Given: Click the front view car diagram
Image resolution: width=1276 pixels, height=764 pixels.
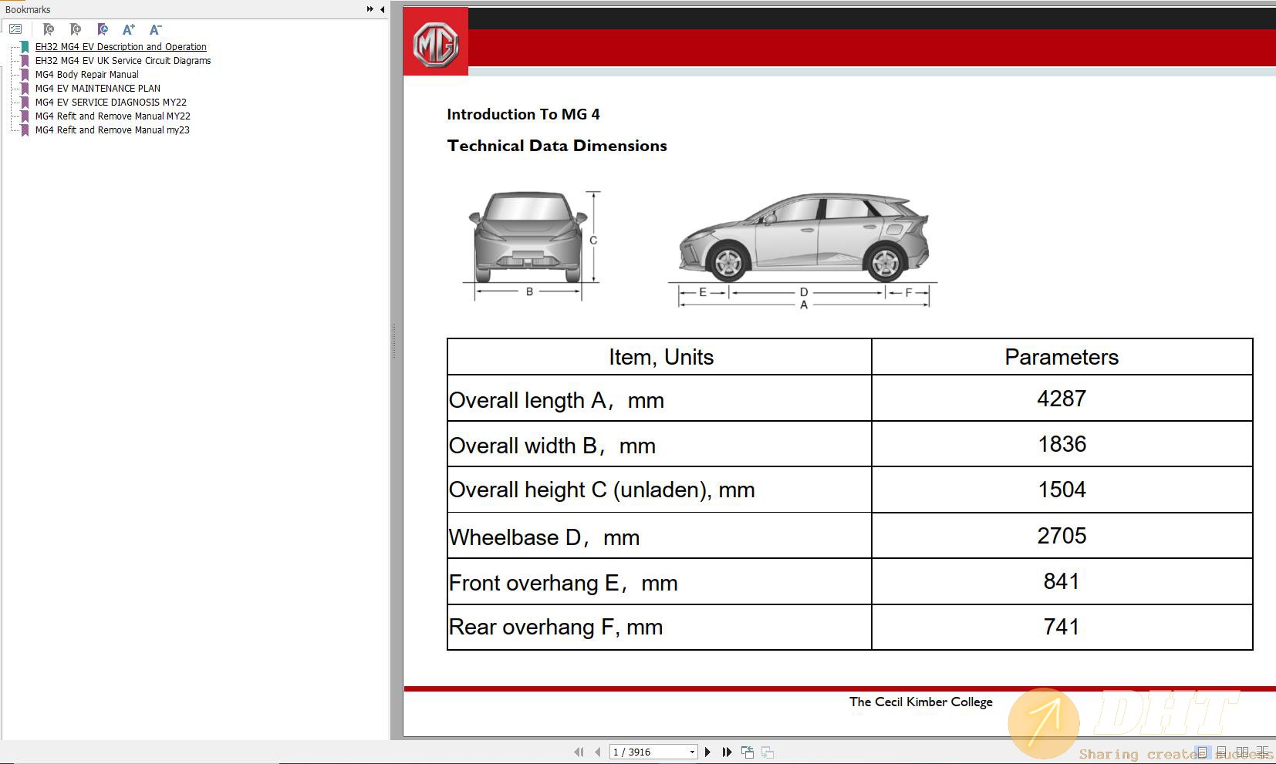Looking at the screenshot, I should [x=528, y=237].
